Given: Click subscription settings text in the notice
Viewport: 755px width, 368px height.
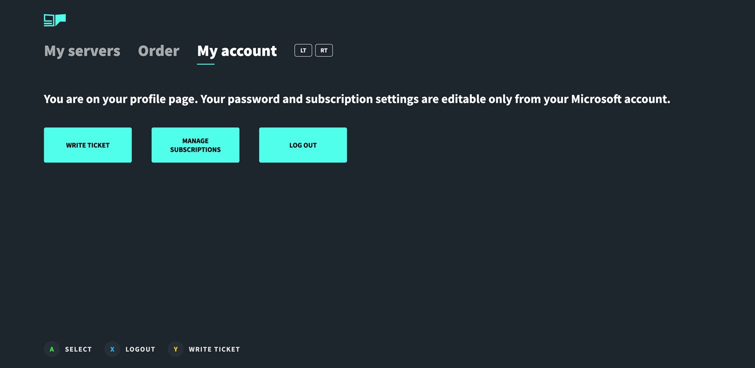Looking at the screenshot, I should click(x=362, y=99).
